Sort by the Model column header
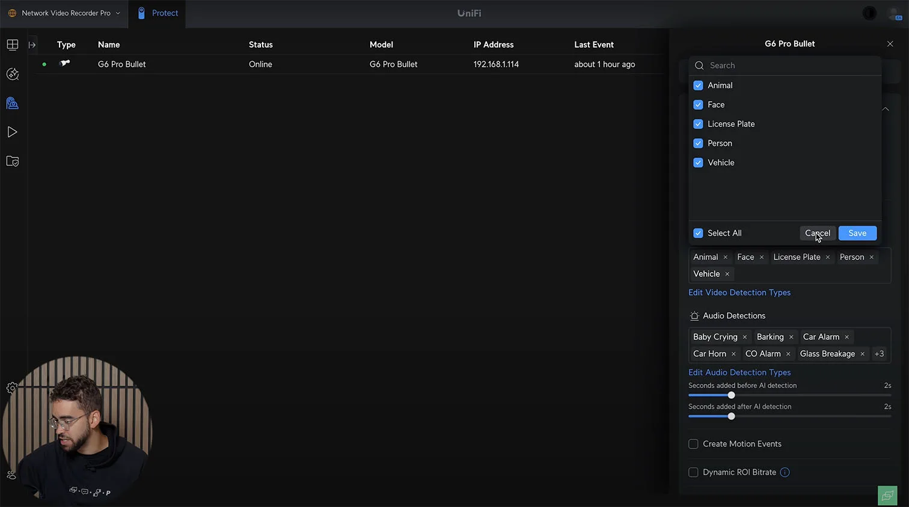The height and width of the screenshot is (507, 909). 381,44
